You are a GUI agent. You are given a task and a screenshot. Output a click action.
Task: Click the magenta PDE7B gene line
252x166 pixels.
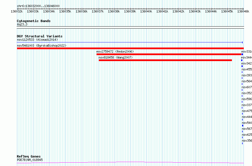click(130, 163)
